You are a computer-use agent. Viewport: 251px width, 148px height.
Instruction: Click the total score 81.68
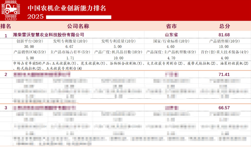coord(224,35)
